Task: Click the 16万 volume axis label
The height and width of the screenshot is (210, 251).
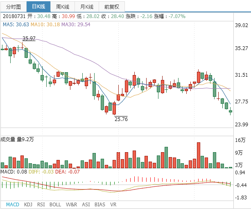Action: (x=240, y=140)
